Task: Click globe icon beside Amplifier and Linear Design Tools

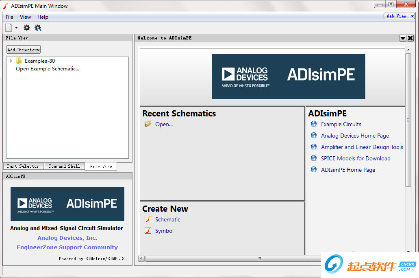Action: [x=314, y=147]
